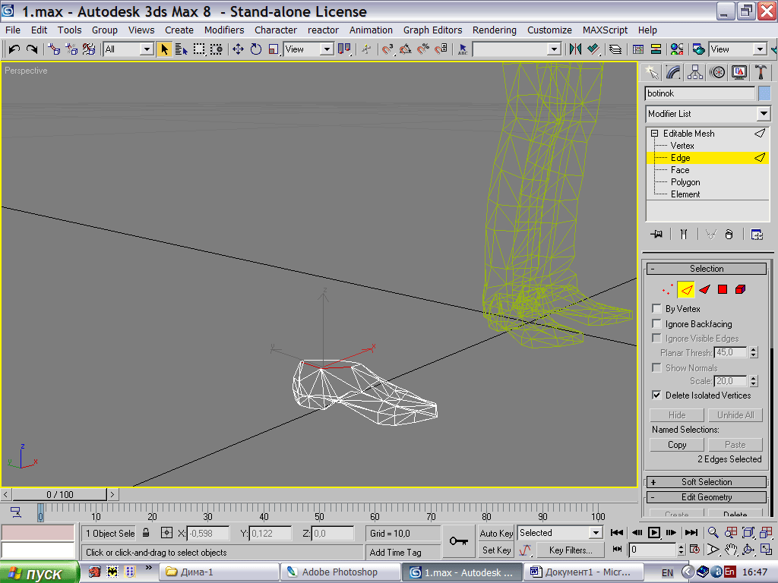The image size is (778, 583).
Task: Click the Zoom viewport tool
Action: [713, 532]
